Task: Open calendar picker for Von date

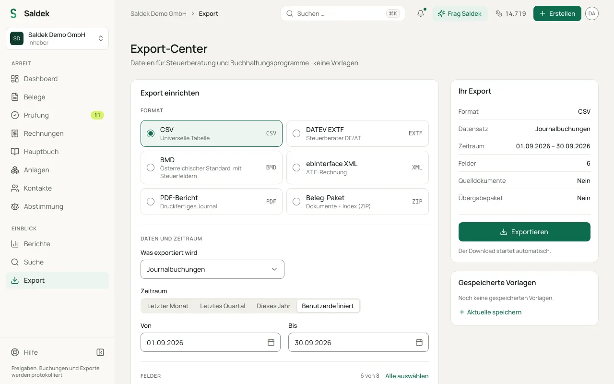Action: pyautogui.click(x=271, y=342)
